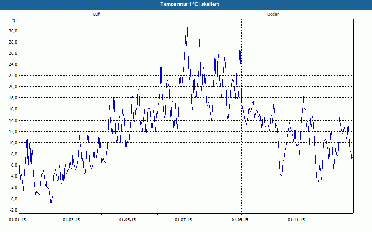Image resolution: width=372 pixels, height=232 pixels.
Task: Click the 16,0 y-axis label
Action: tap(13, 109)
